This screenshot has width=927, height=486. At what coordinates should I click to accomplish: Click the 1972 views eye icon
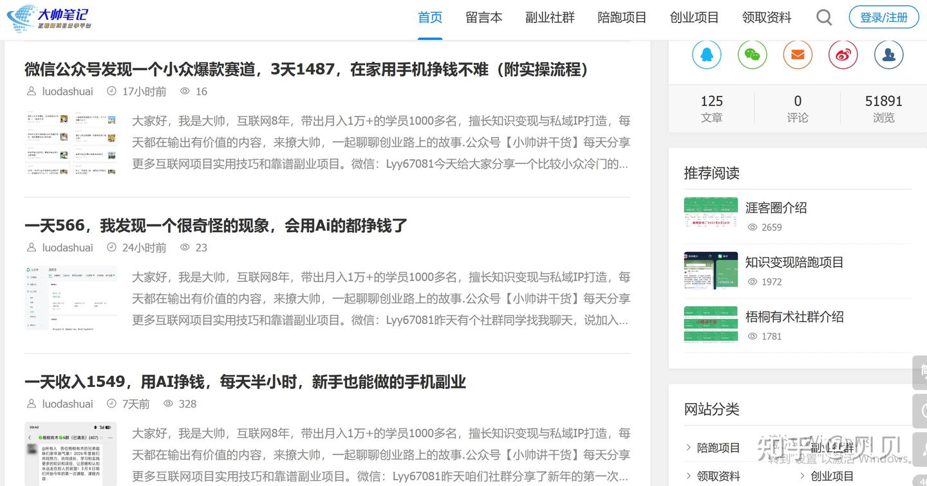[753, 282]
